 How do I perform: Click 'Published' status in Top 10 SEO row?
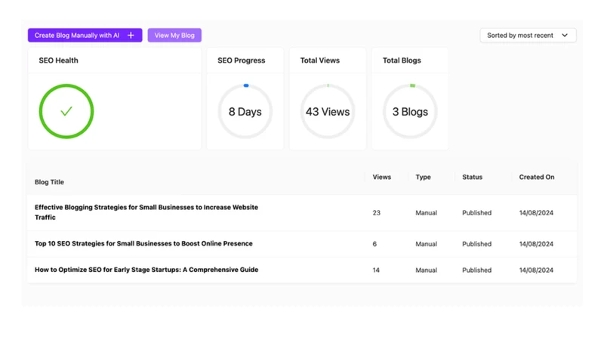[x=477, y=244]
